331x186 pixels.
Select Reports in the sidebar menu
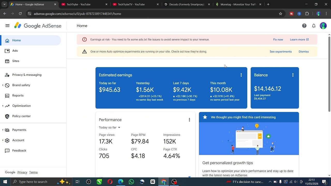tap(31, 95)
